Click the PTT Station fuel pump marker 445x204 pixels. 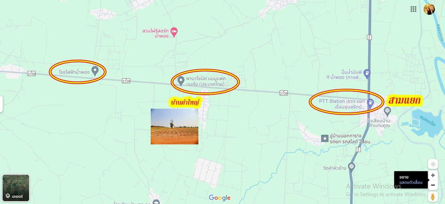point(371,102)
